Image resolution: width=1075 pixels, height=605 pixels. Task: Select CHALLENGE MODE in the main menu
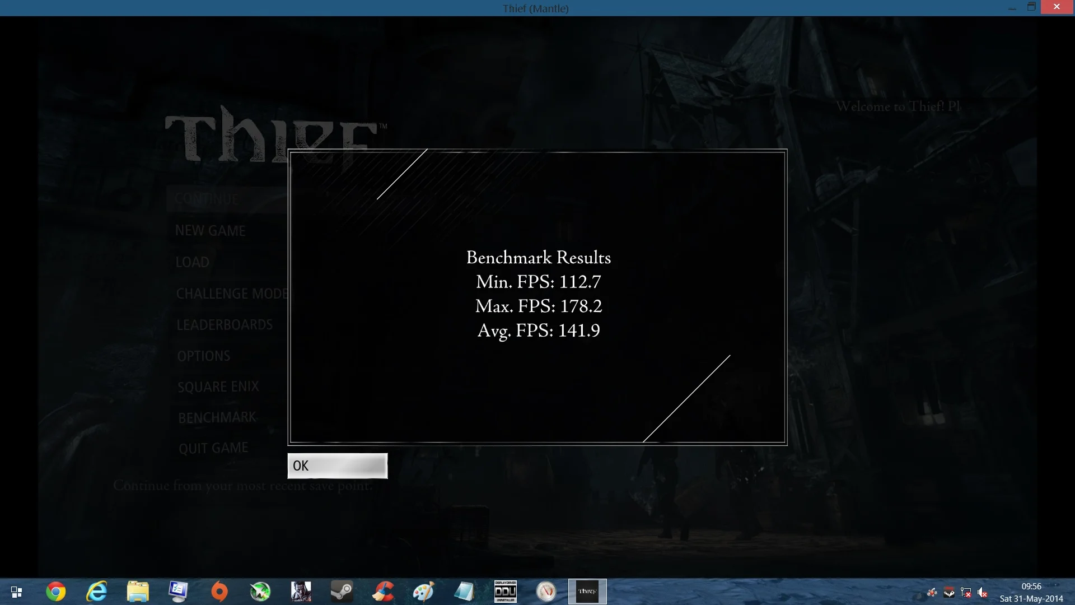pyautogui.click(x=232, y=294)
